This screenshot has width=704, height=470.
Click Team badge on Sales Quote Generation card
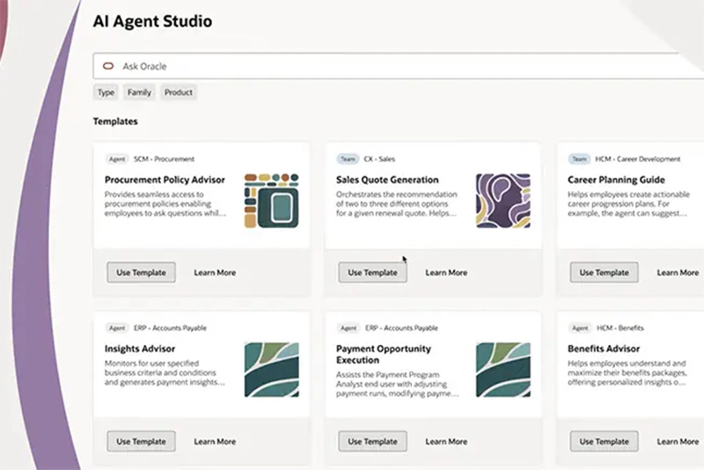coord(348,159)
